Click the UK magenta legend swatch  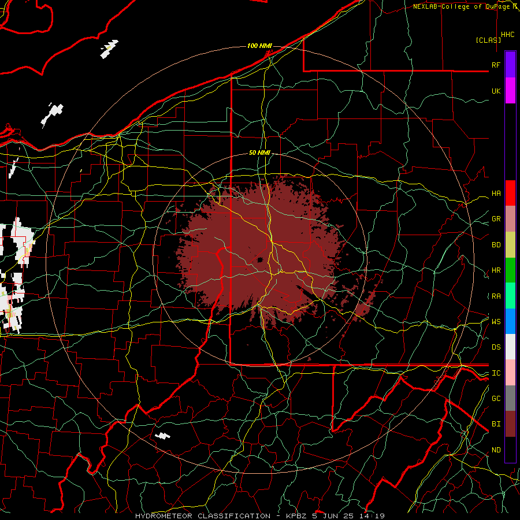click(x=510, y=91)
